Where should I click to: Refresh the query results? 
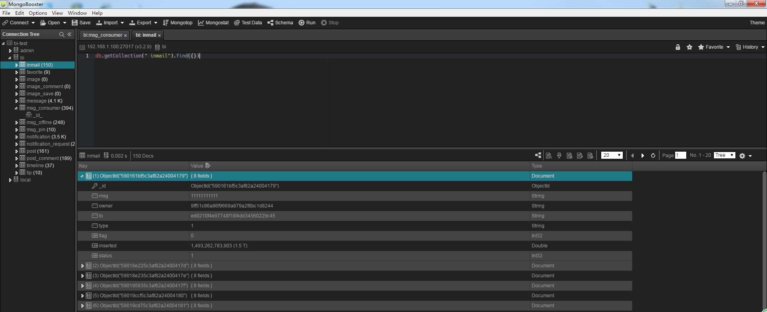653,156
